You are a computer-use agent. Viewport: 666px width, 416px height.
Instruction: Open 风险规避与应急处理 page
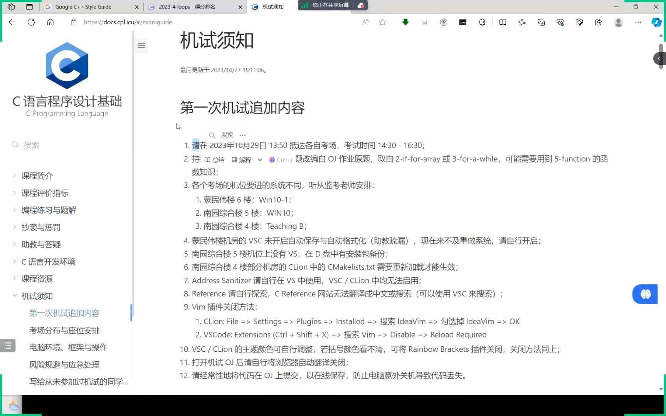[x=64, y=364]
